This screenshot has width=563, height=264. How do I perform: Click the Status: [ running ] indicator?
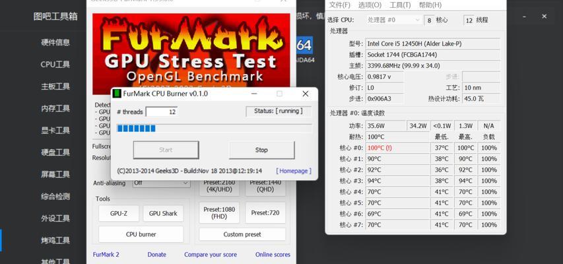(279, 112)
